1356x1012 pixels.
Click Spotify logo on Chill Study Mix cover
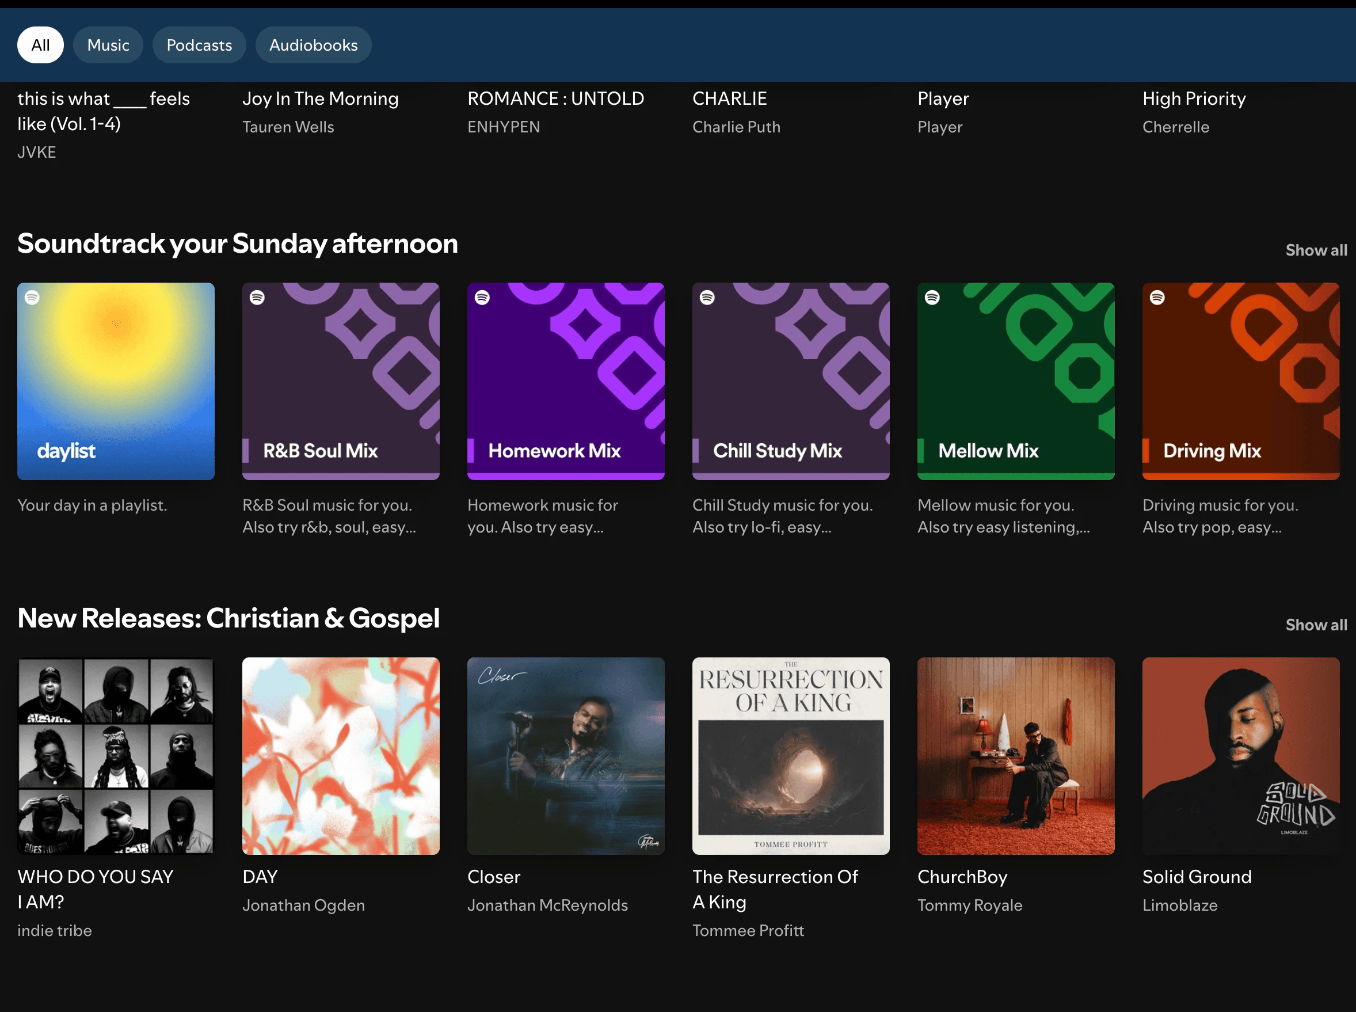(707, 298)
